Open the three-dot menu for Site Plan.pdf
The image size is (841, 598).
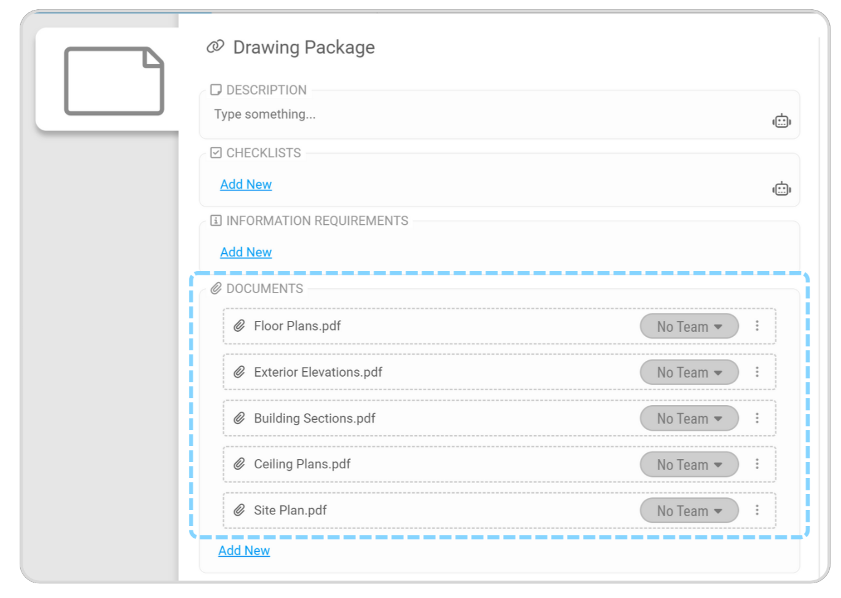click(757, 510)
